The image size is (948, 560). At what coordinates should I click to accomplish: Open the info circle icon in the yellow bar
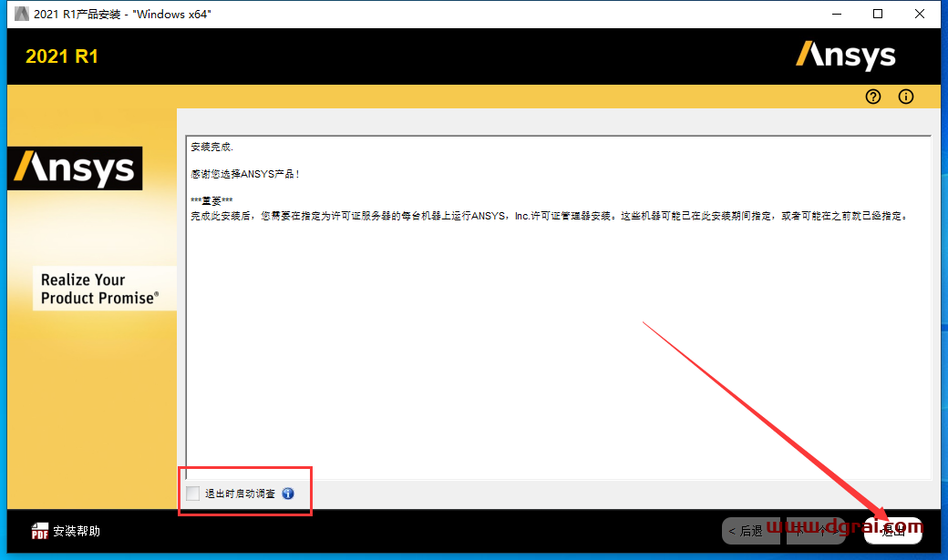[x=906, y=97]
